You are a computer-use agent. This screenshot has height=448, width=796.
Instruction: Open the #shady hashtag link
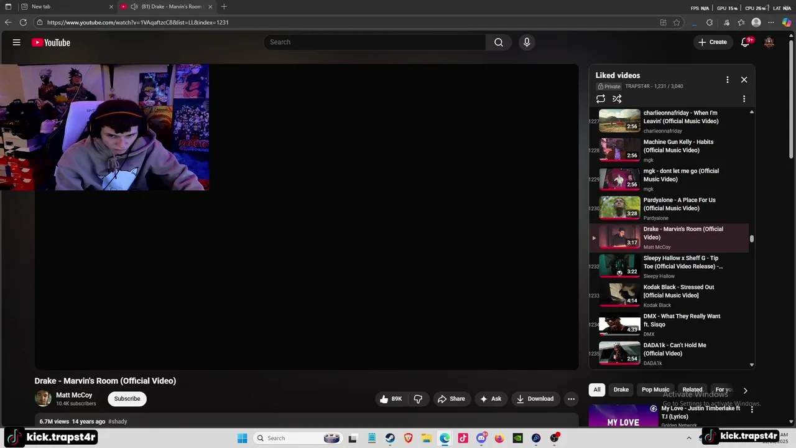tap(118, 421)
